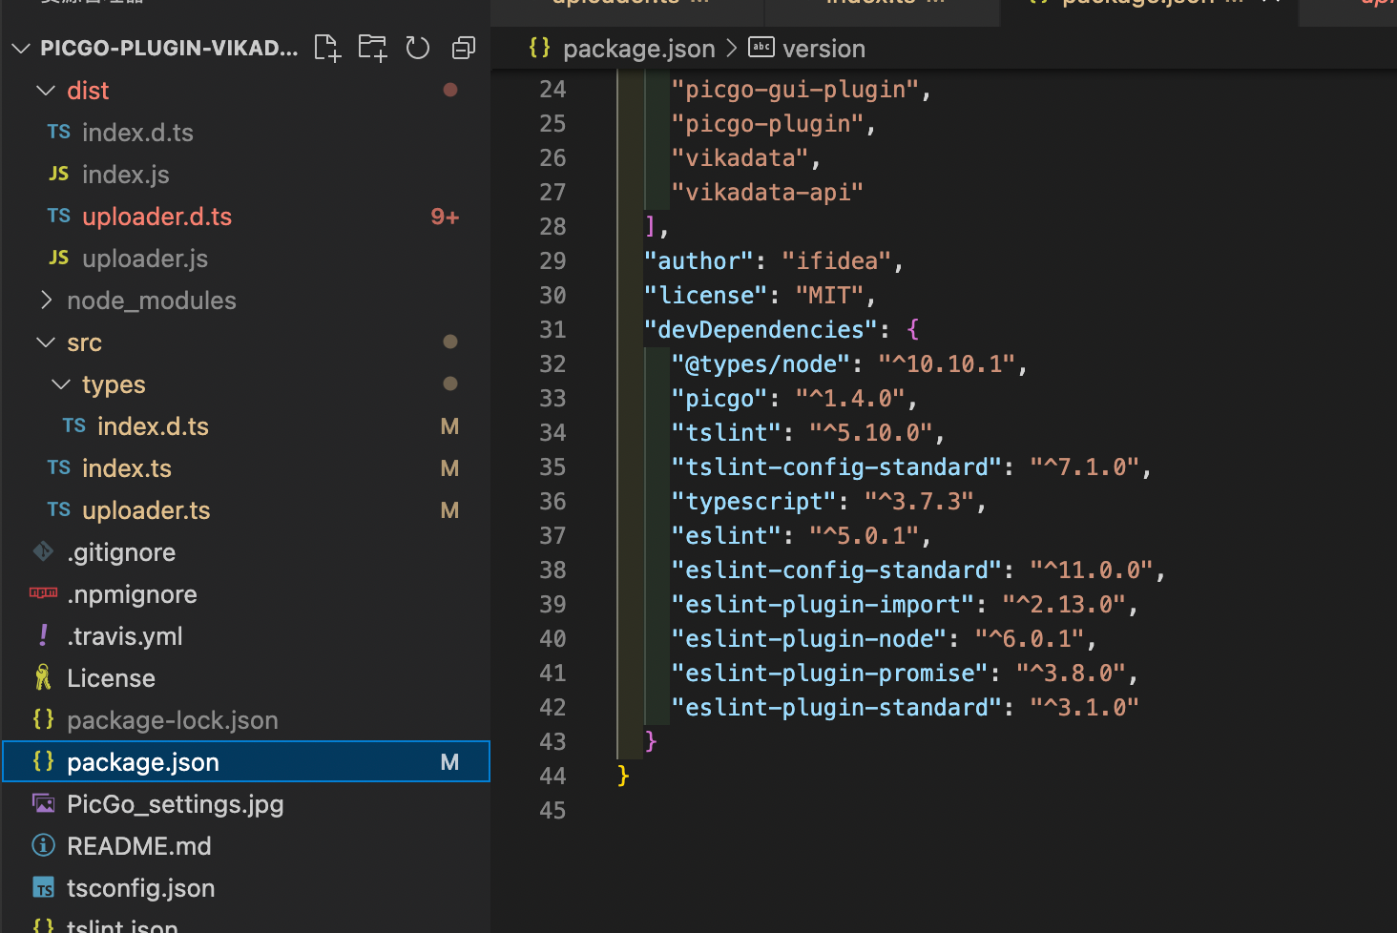Click the Collapse Folders icon in Explorer
The height and width of the screenshot is (933, 1397).
464,47
